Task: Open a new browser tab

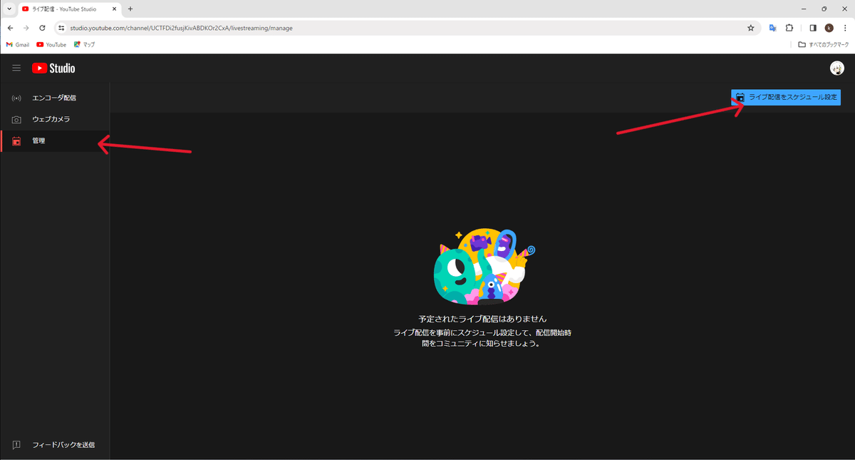Action: coord(130,9)
